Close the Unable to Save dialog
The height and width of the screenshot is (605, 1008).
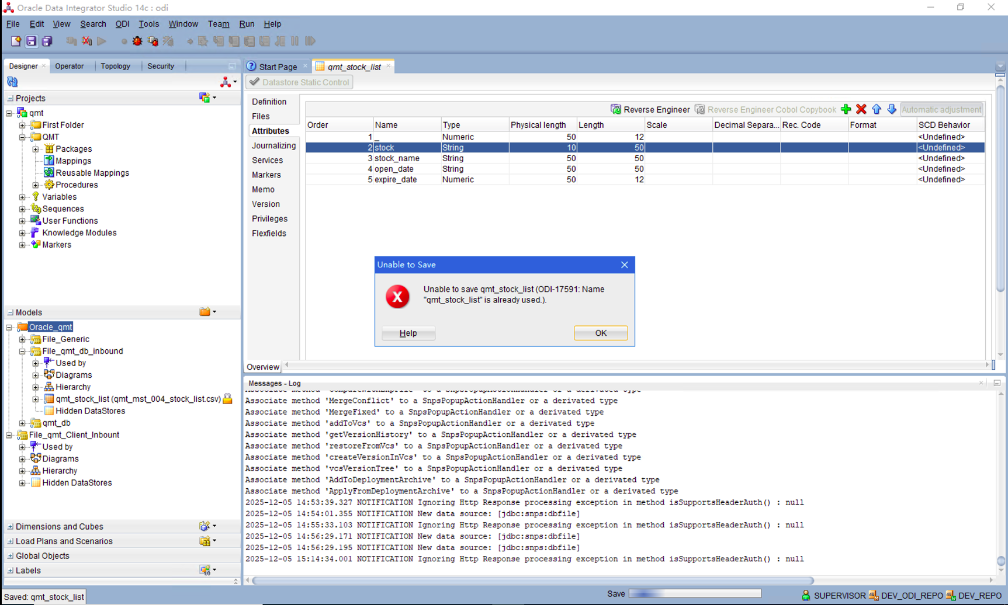pos(624,265)
